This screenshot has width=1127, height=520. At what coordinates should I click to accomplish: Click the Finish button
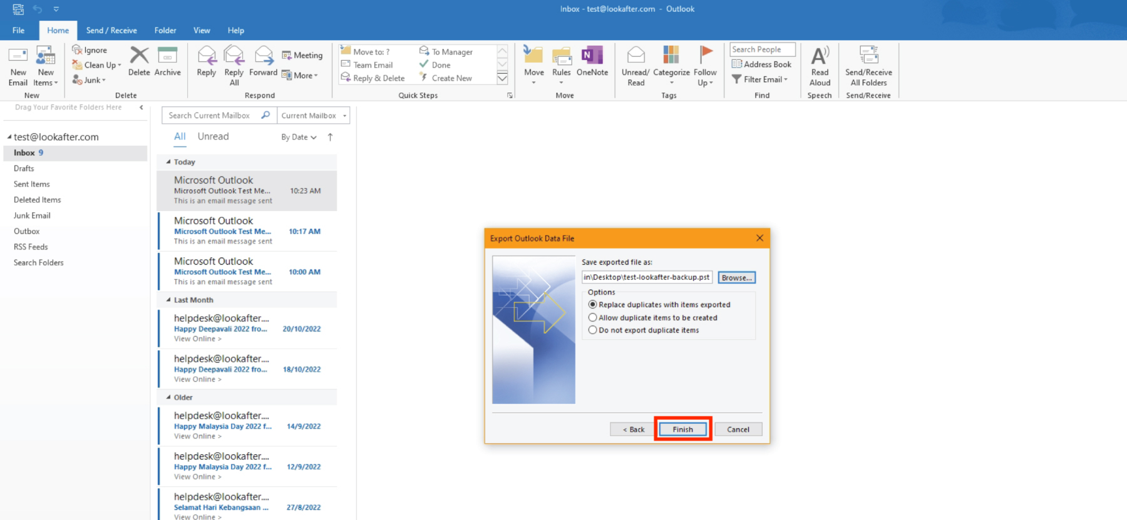pyautogui.click(x=682, y=429)
